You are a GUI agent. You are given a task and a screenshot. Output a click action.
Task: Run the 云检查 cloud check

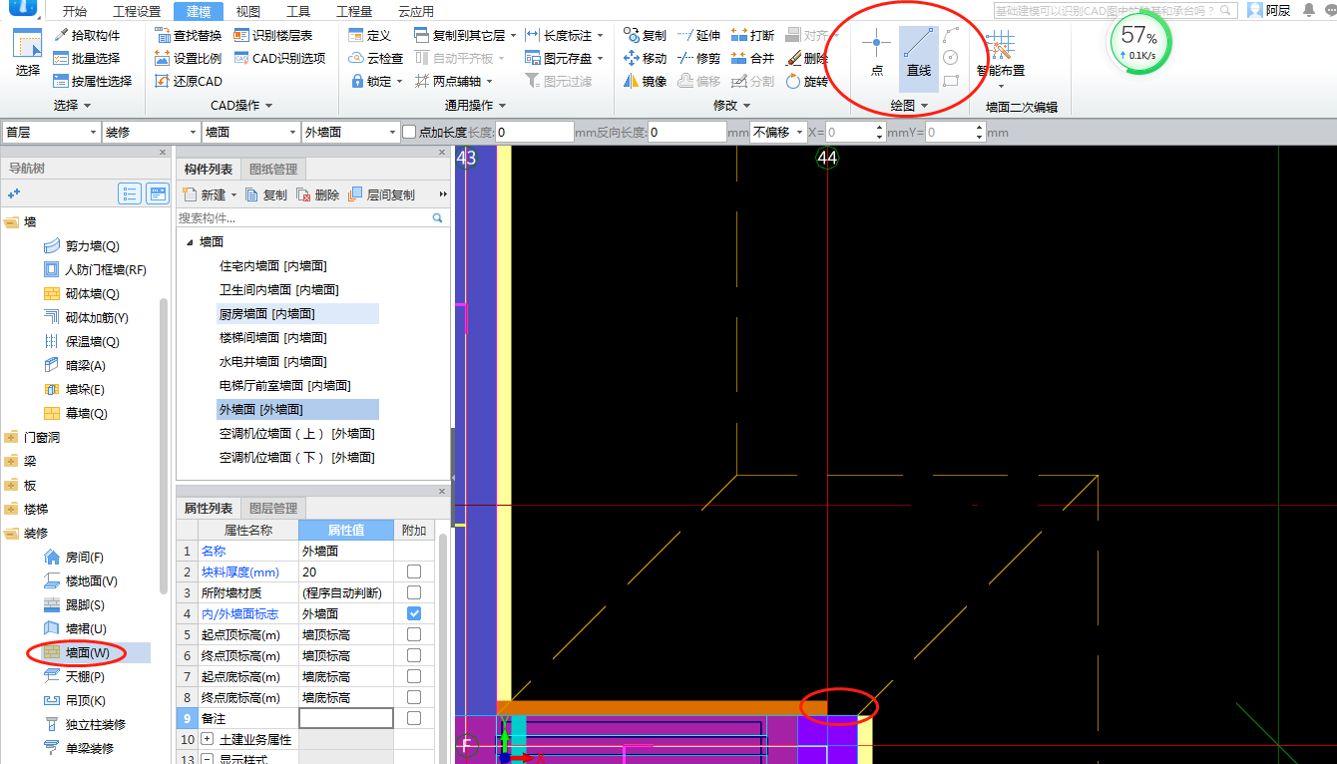(x=376, y=58)
